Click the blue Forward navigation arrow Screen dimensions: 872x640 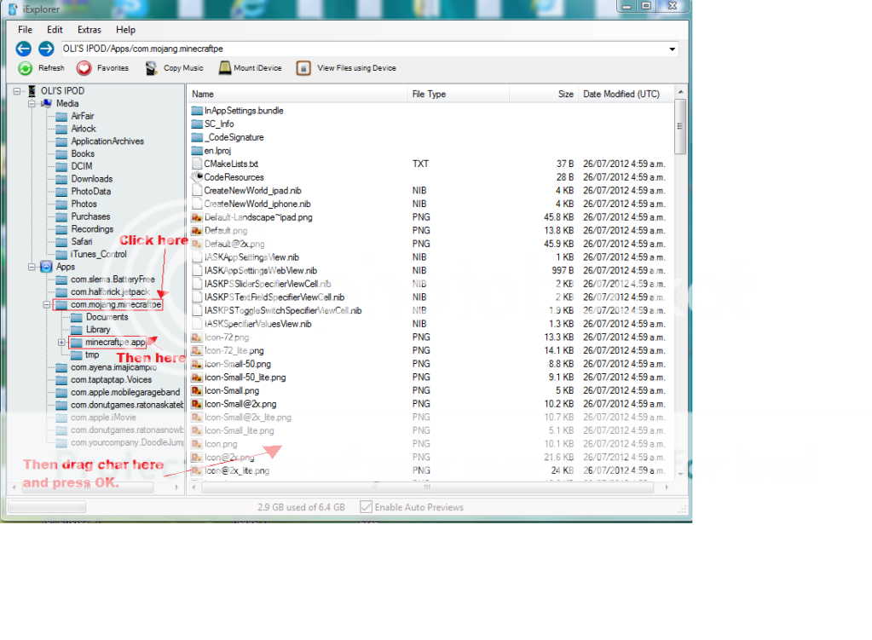[x=46, y=49]
